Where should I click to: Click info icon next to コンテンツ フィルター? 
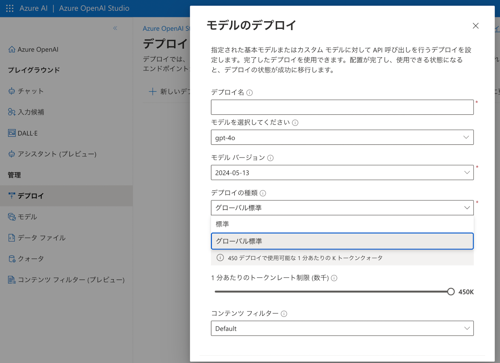284,314
